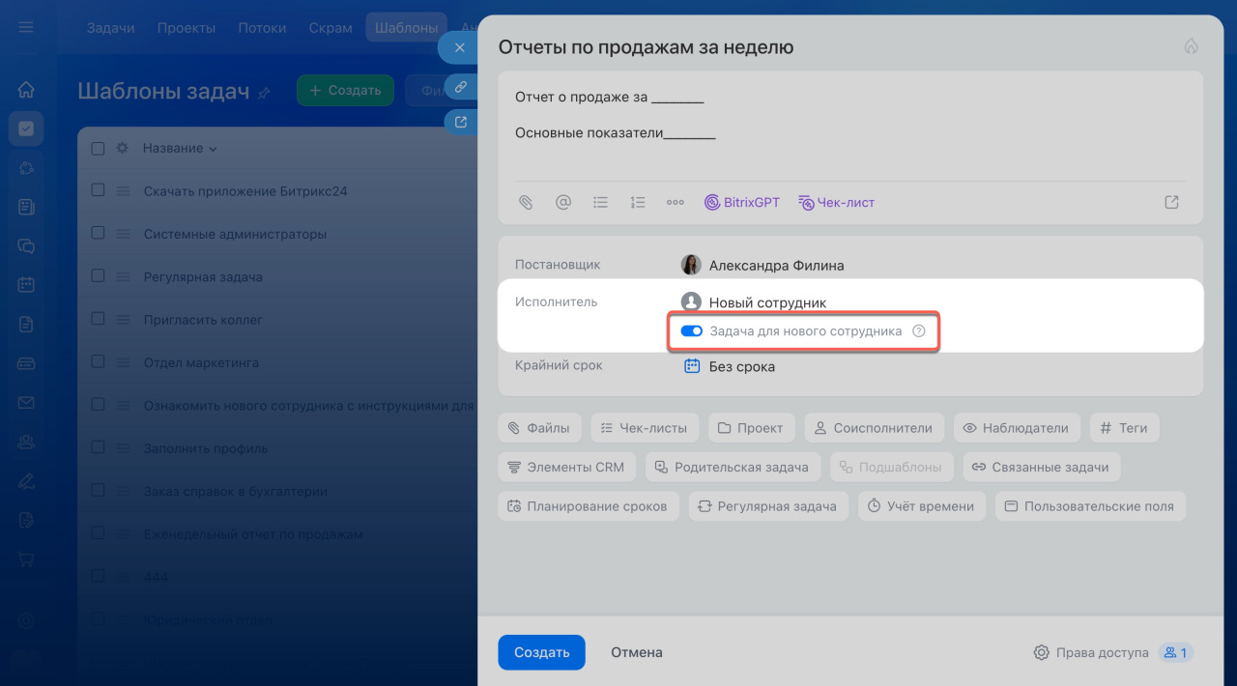Click the template title 'Отчеты по продажам за неделю'

(x=645, y=46)
